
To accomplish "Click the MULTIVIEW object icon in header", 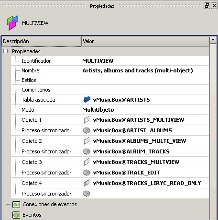I will point(12,23).
